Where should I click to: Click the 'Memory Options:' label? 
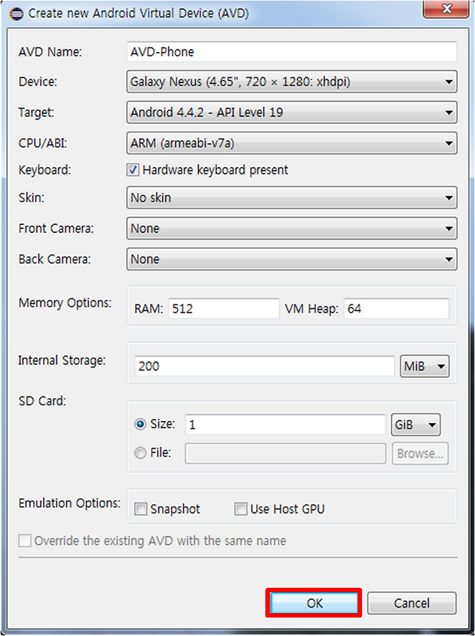65,303
